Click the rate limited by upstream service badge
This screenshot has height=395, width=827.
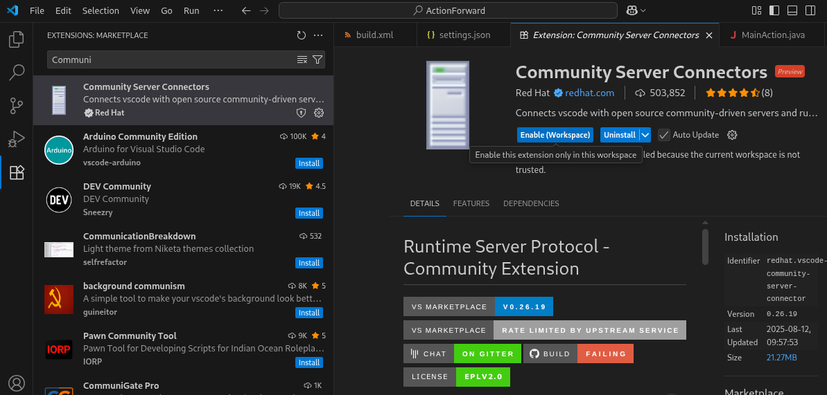(545, 330)
